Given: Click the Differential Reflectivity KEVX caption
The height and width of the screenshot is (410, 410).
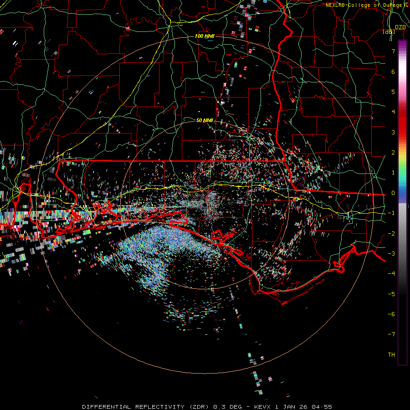Looking at the screenshot, I should (207, 407).
